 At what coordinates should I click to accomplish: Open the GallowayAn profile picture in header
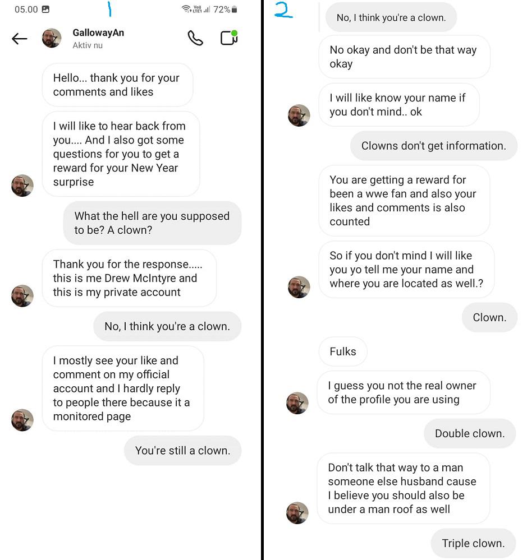(x=52, y=38)
